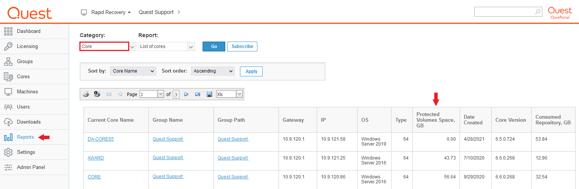Open the DA-CORE65 core link
This screenshot has height=189, width=579.
click(x=101, y=139)
